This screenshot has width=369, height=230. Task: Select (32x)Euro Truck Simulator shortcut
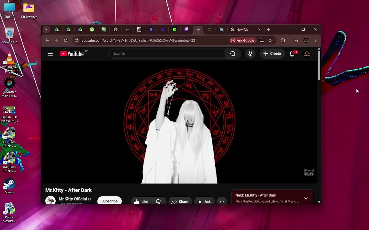tap(9, 137)
